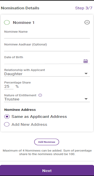Collapse the Nominee 1 section chevron

87,22
